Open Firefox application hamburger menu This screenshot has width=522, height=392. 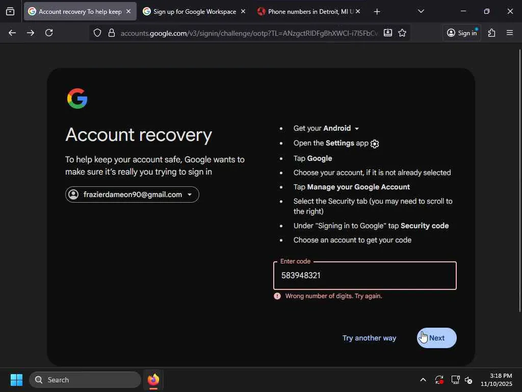click(510, 33)
